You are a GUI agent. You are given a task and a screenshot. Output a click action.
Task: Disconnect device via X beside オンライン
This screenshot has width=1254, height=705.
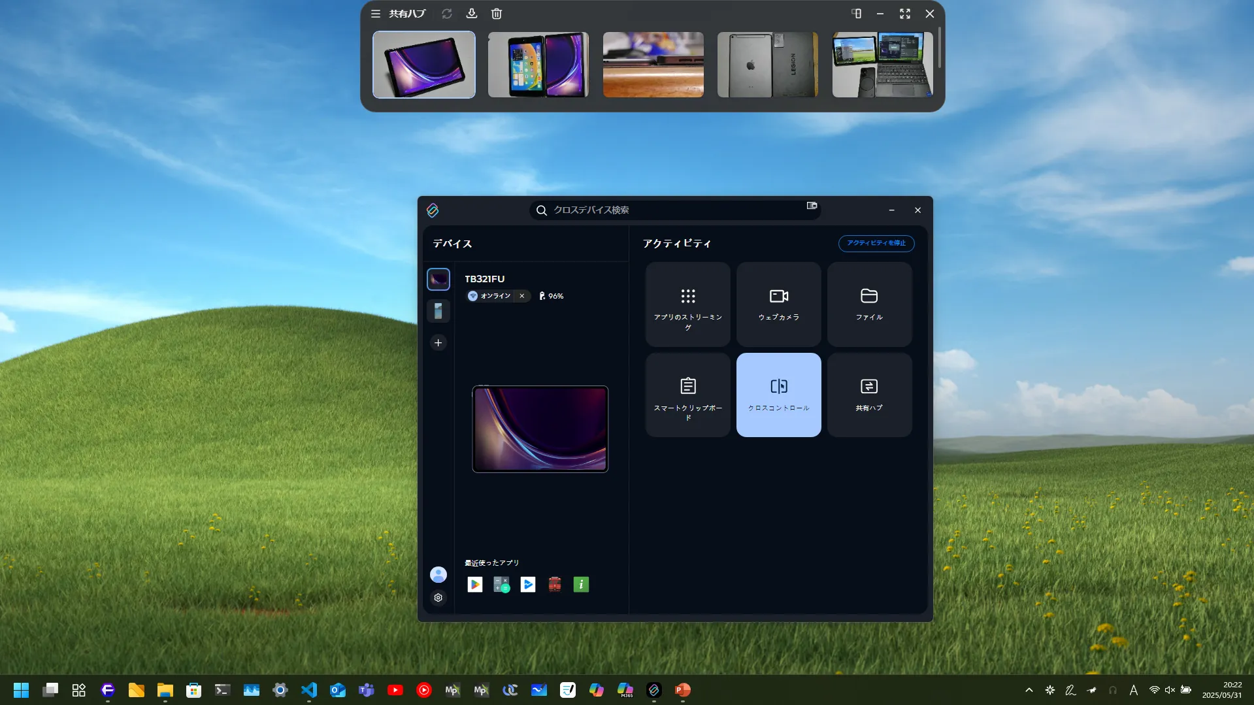point(522,296)
